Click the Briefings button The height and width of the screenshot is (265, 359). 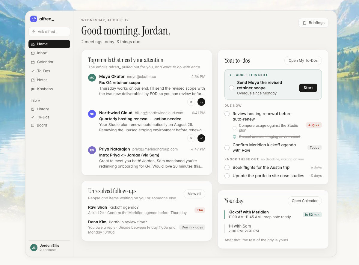[313, 23]
